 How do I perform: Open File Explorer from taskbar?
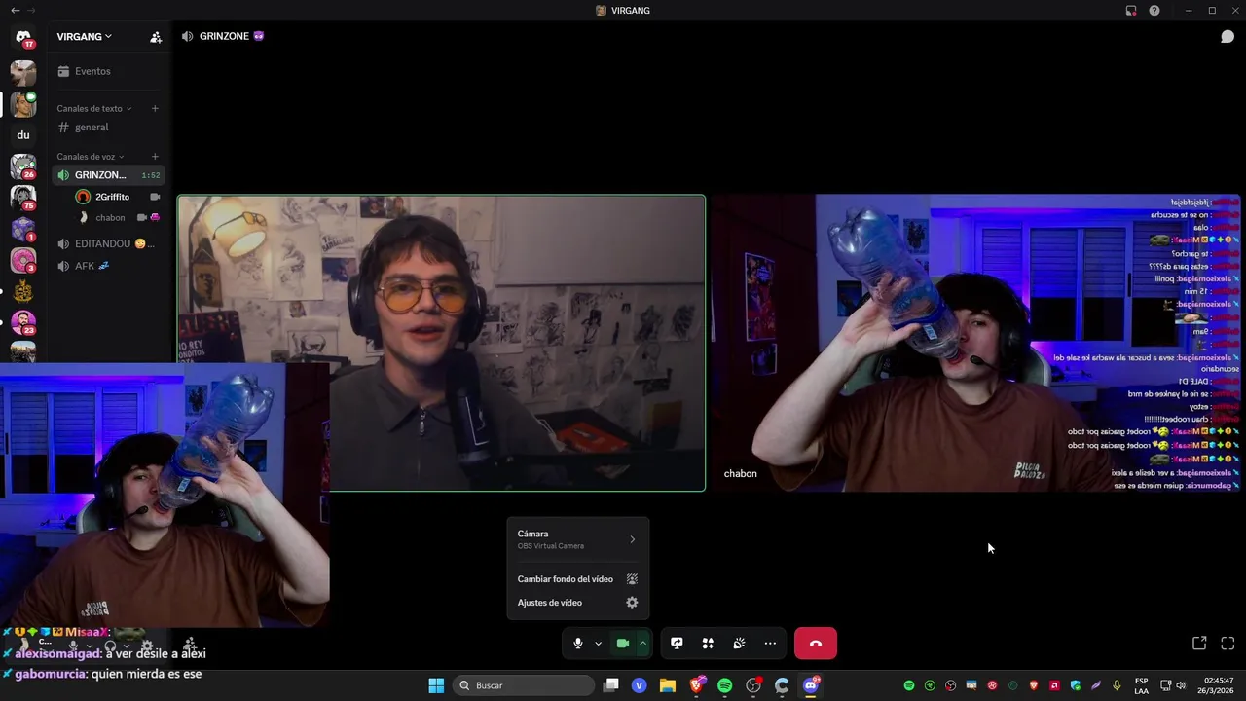click(x=668, y=685)
